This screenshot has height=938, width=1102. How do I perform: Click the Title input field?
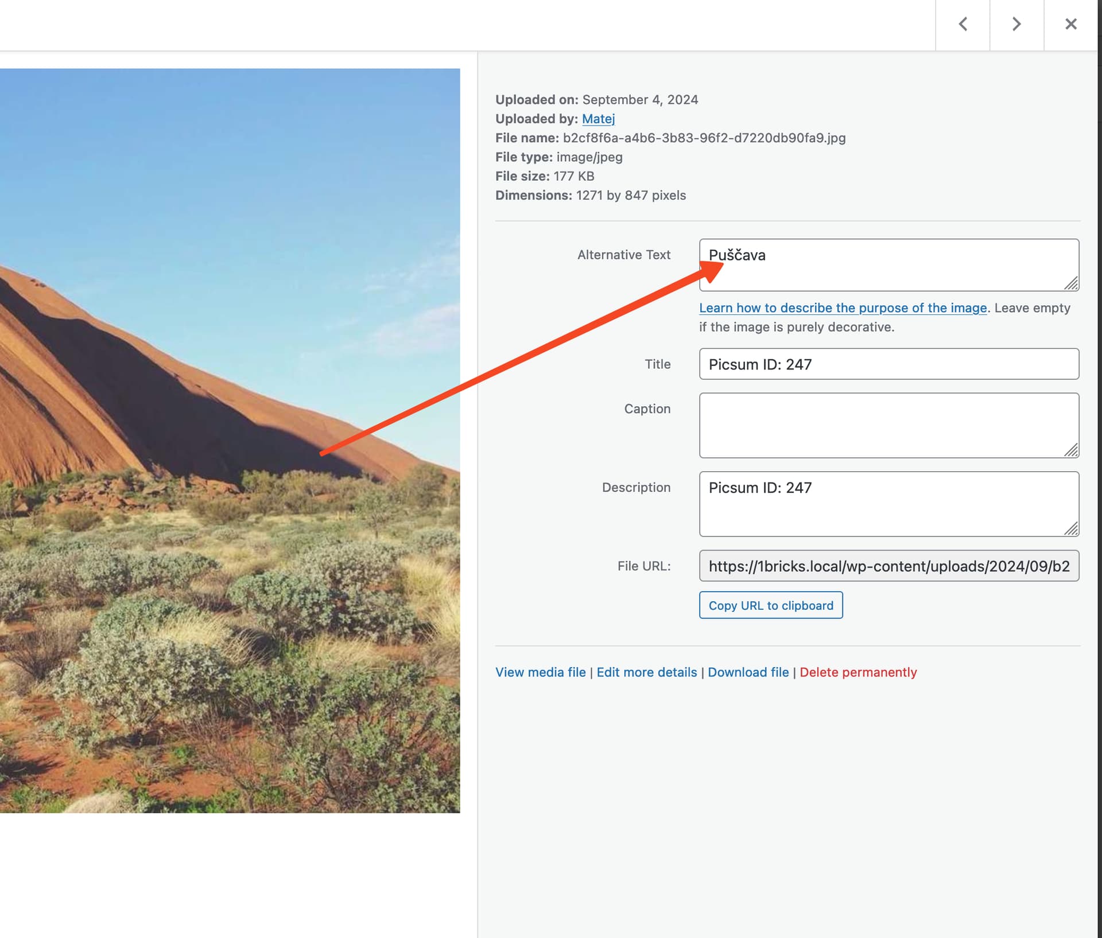(x=889, y=364)
